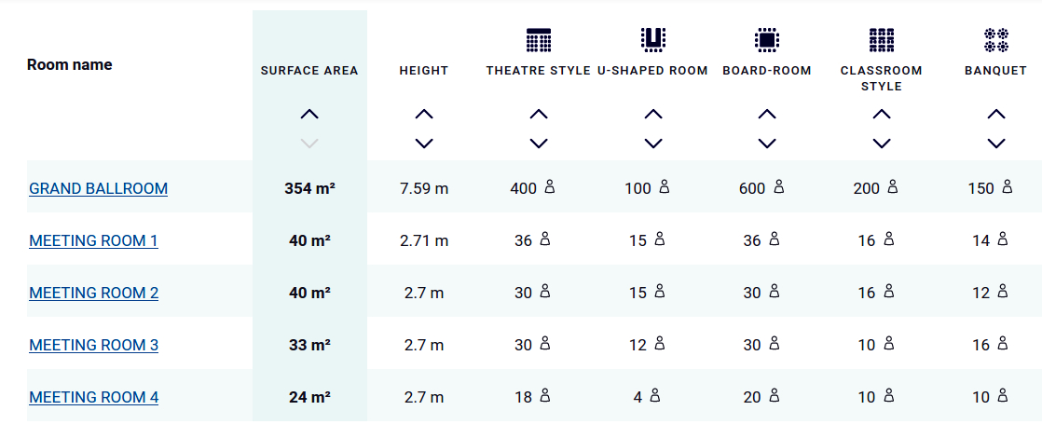The image size is (1042, 424).
Task: Sort Height column descending
Action: [424, 144]
